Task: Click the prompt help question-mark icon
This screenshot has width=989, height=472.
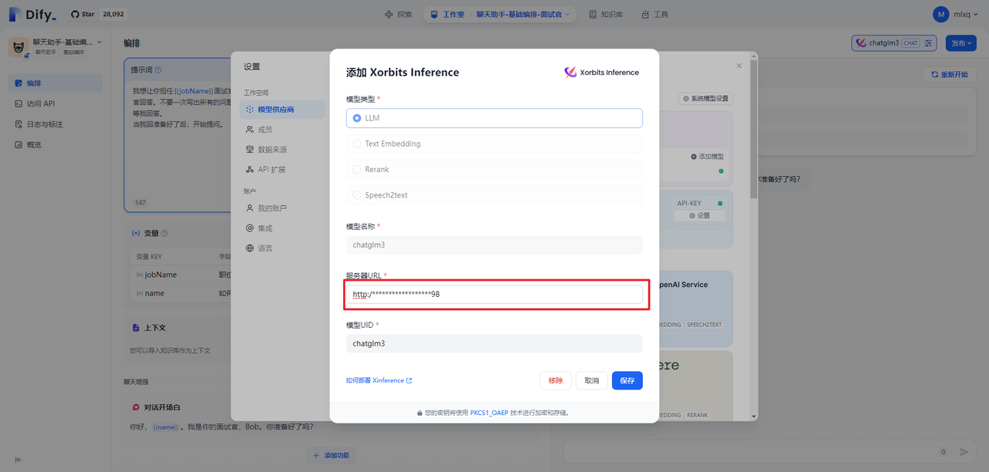Action: (x=158, y=69)
